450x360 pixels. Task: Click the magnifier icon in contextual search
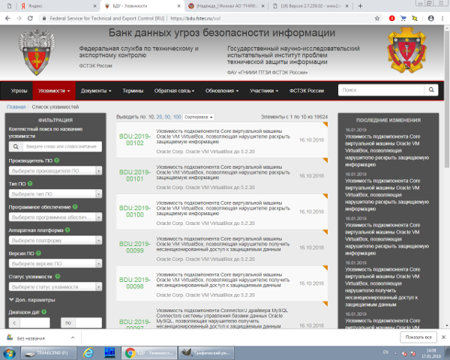click(16, 146)
